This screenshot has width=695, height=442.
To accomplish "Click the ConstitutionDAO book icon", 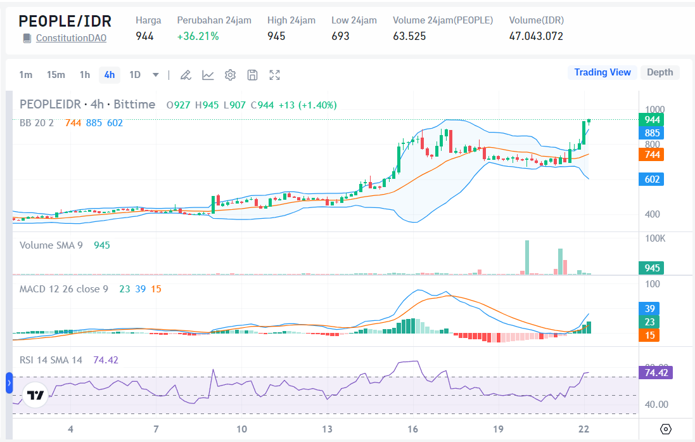I will (27, 38).
